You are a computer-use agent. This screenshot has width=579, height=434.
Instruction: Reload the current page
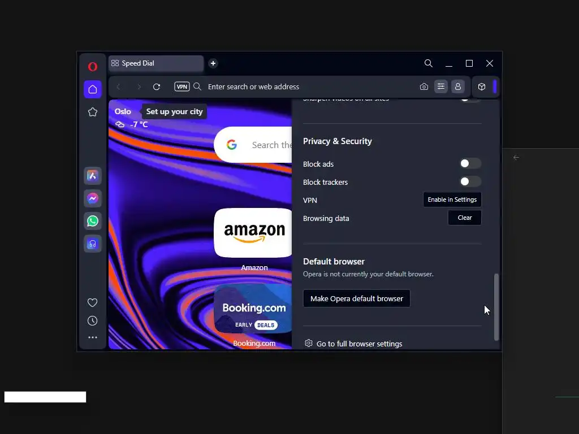pos(157,86)
